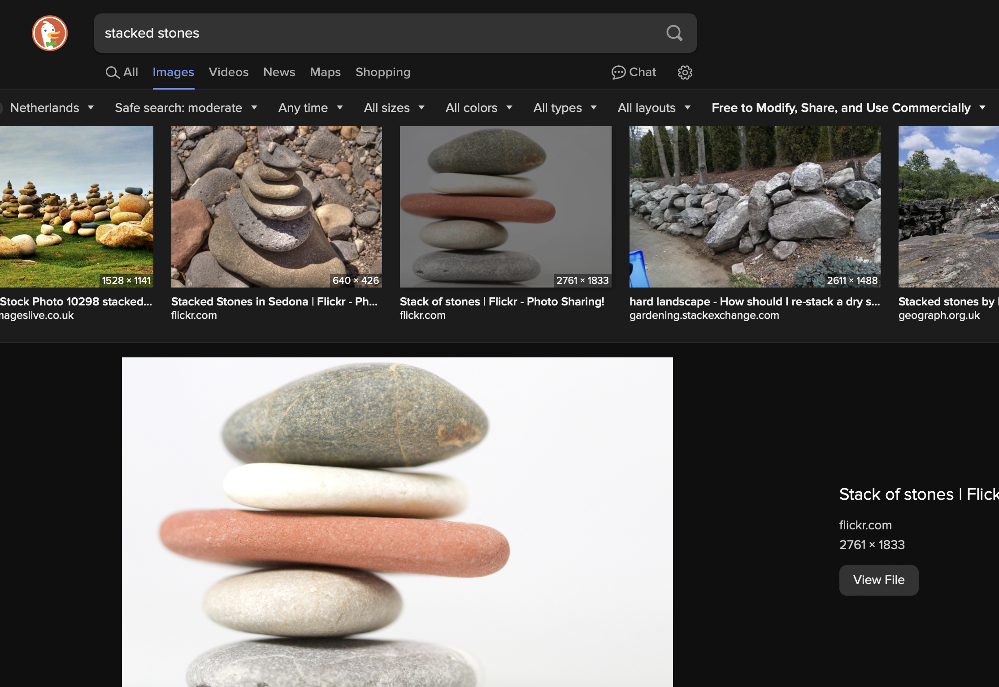Open the Stock Photo 10298 stacked title link
999x687 pixels.
(76, 301)
